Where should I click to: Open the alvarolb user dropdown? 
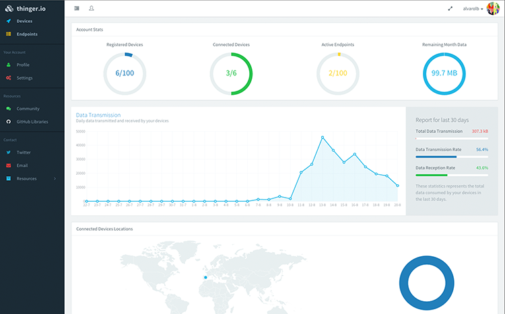tap(473, 9)
